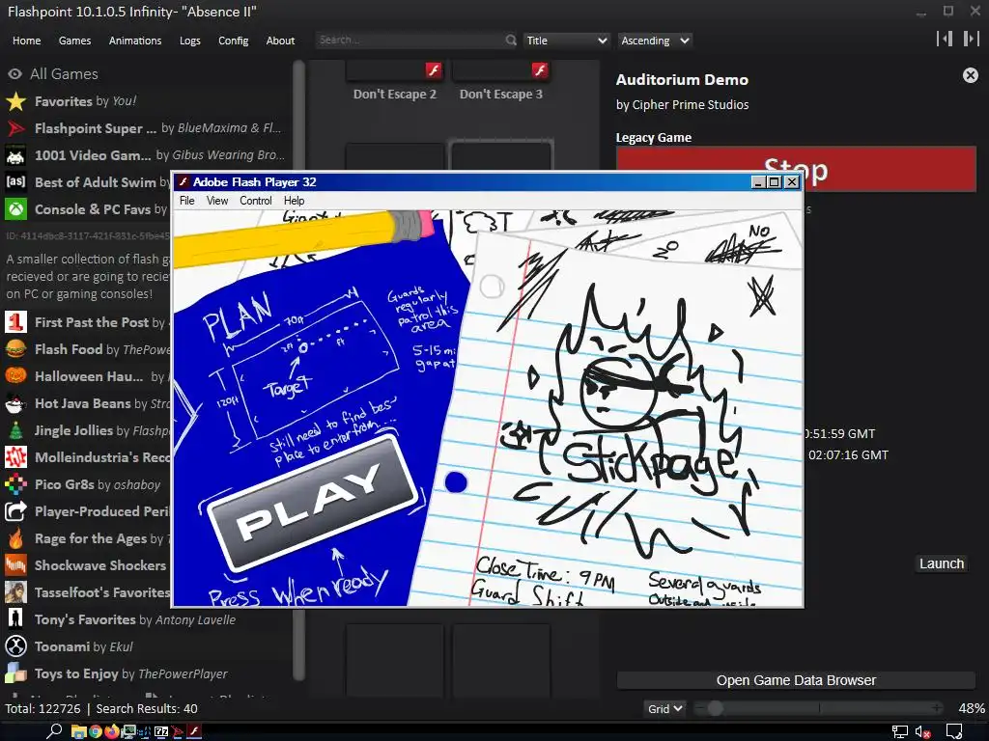Image resolution: width=989 pixels, height=741 pixels.
Task: Open Chrome from the taskbar
Action: coord(96,731)
